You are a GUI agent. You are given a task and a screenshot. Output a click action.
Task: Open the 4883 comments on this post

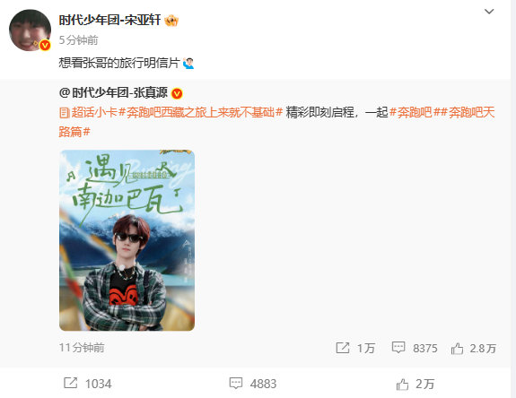253,384
